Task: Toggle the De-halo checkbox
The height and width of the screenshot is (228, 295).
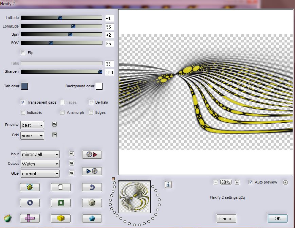Action: pos(91,102)
